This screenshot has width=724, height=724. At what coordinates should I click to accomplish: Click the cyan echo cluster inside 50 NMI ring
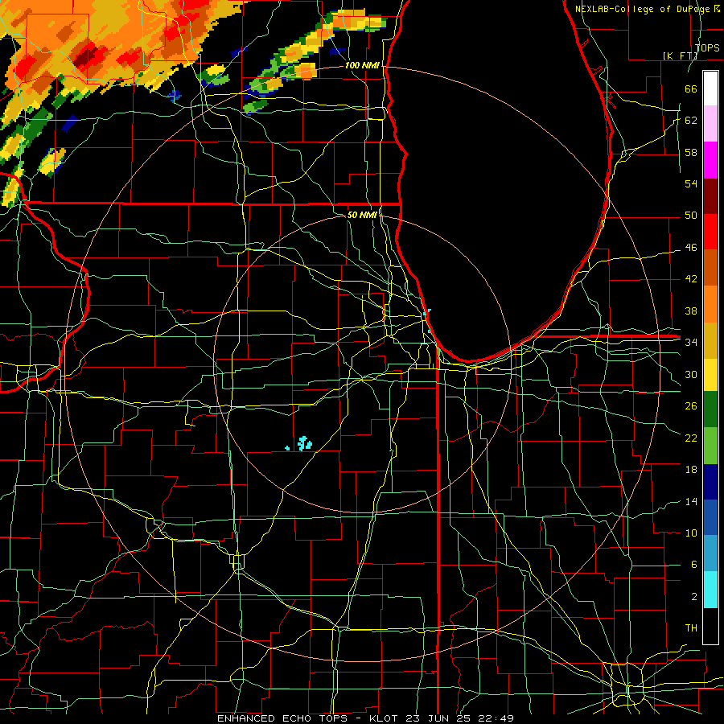pos(304,443)
